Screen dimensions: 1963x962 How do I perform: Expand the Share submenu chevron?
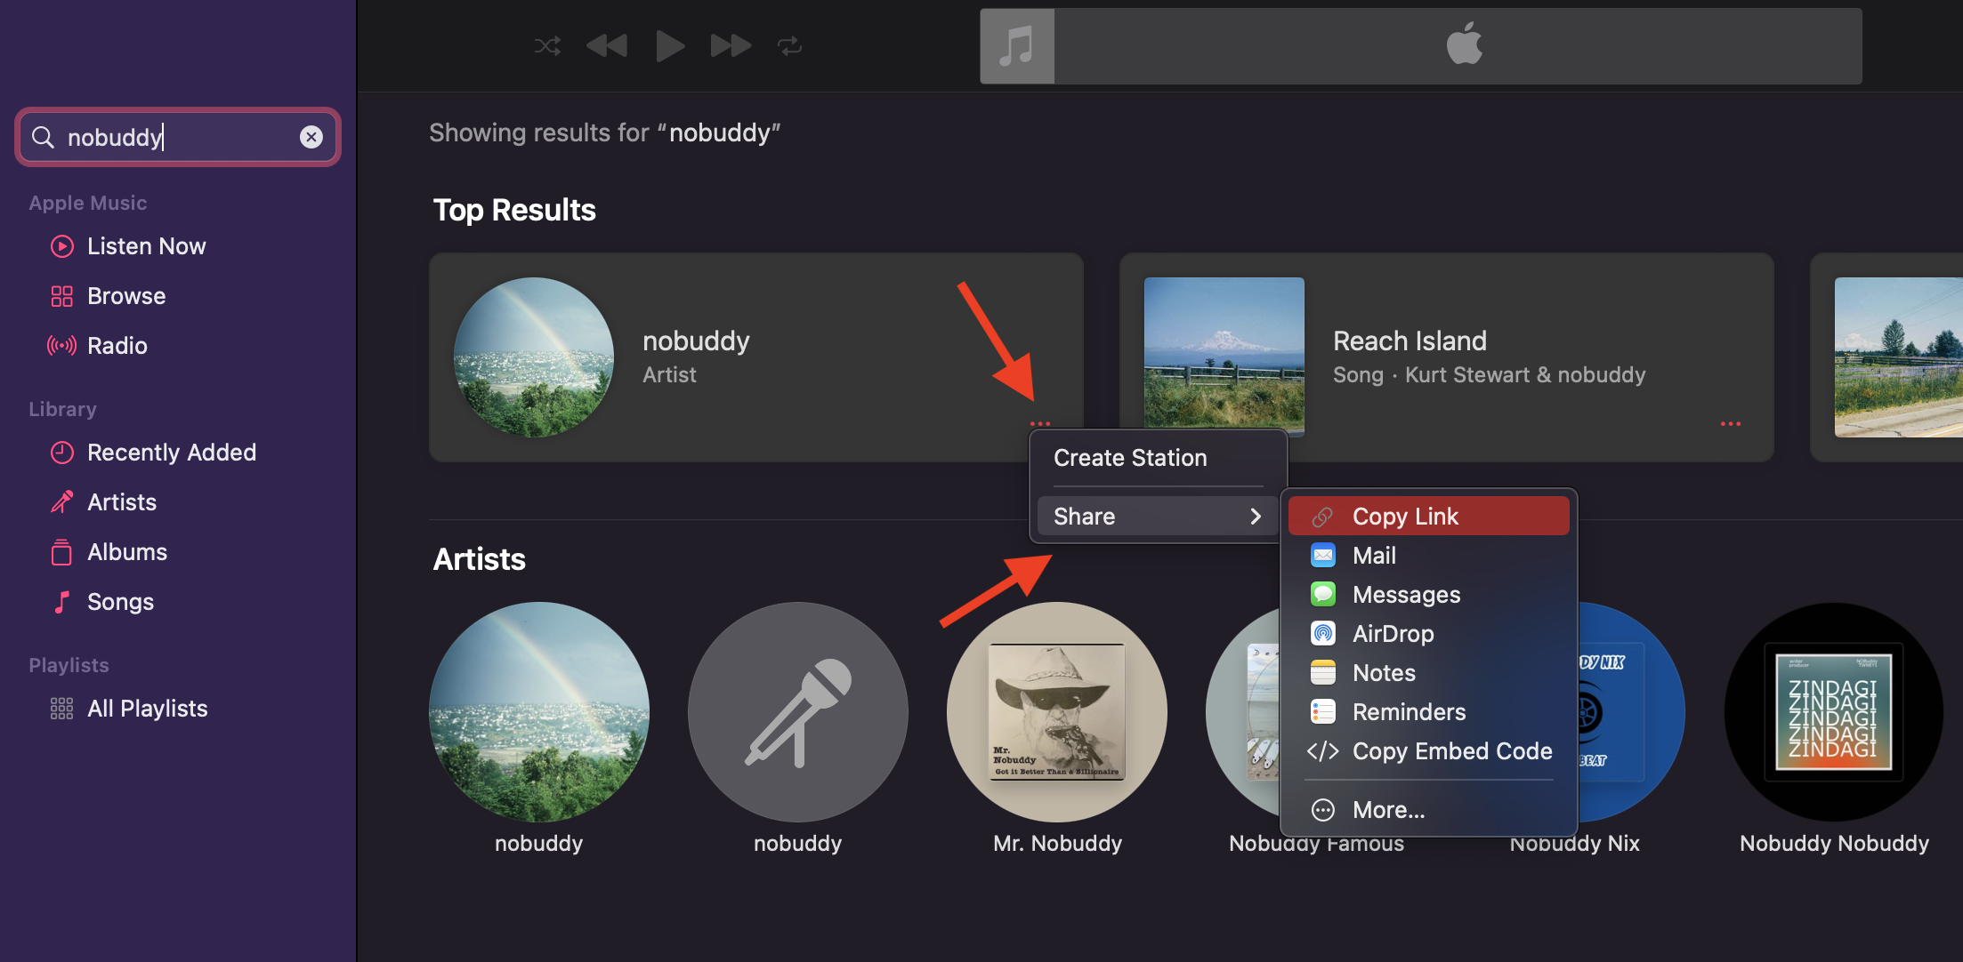coord(1256,516)
